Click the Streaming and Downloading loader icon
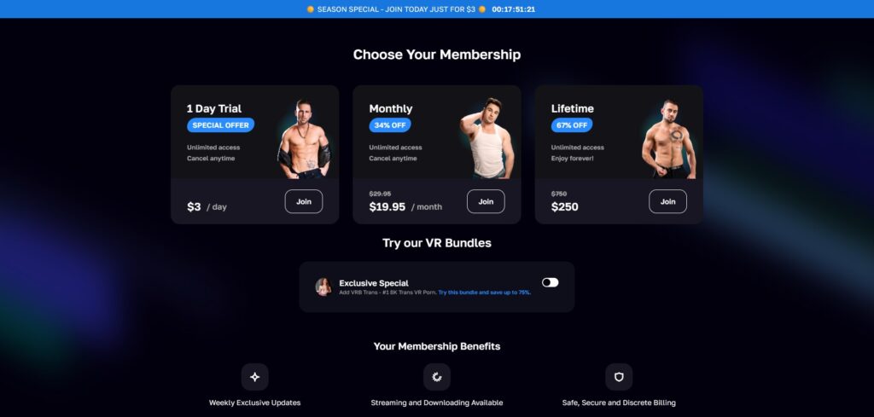This screenshot has width=874, height=417. pos(437,377)
